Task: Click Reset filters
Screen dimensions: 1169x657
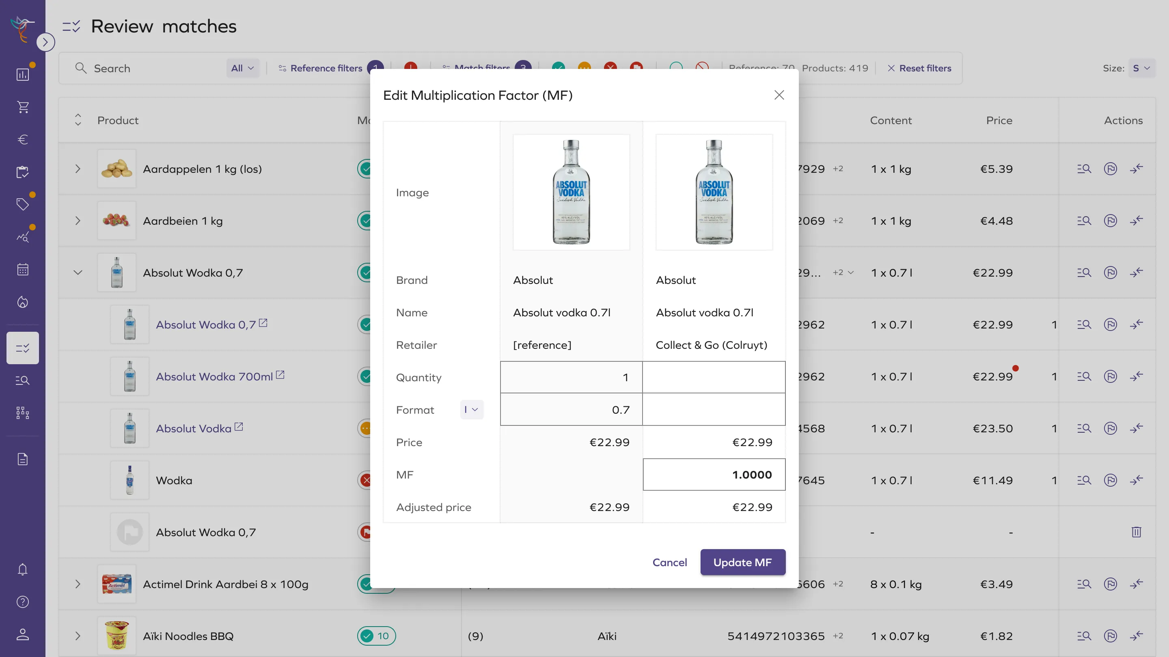Action: [919, 68]
